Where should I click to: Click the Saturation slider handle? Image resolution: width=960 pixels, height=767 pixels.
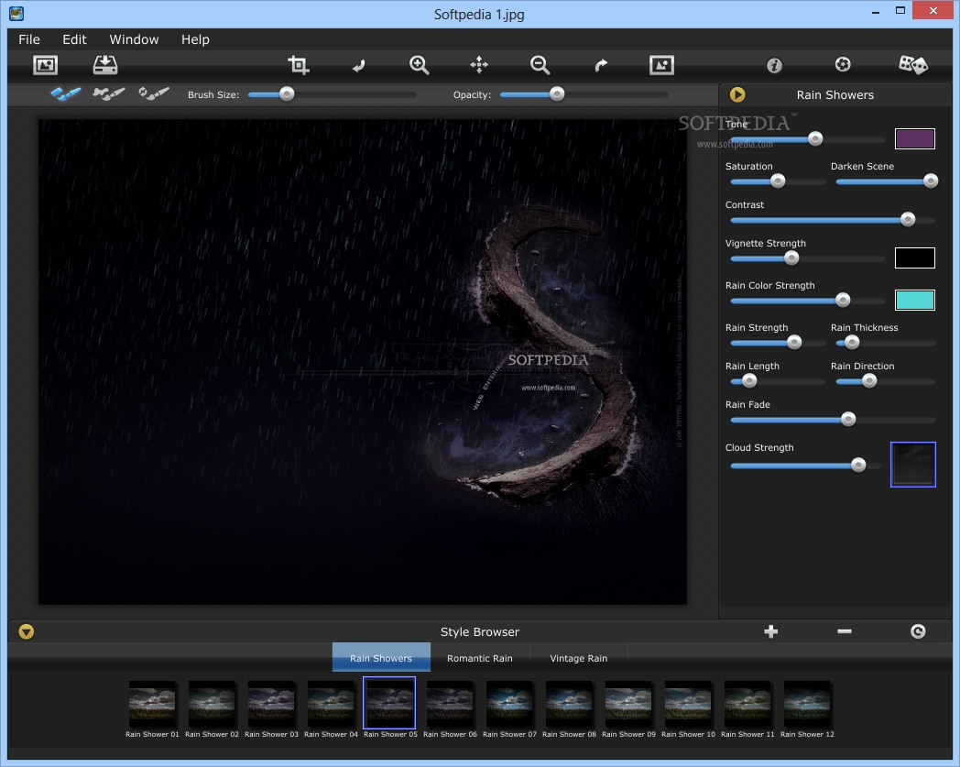click(778, 181)
